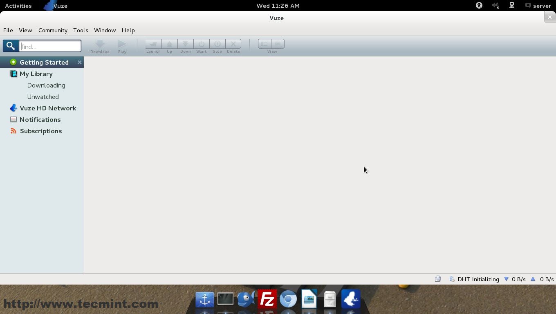
Task: Open the file cabinet Files icon in dock
Action: click(330, 299)
